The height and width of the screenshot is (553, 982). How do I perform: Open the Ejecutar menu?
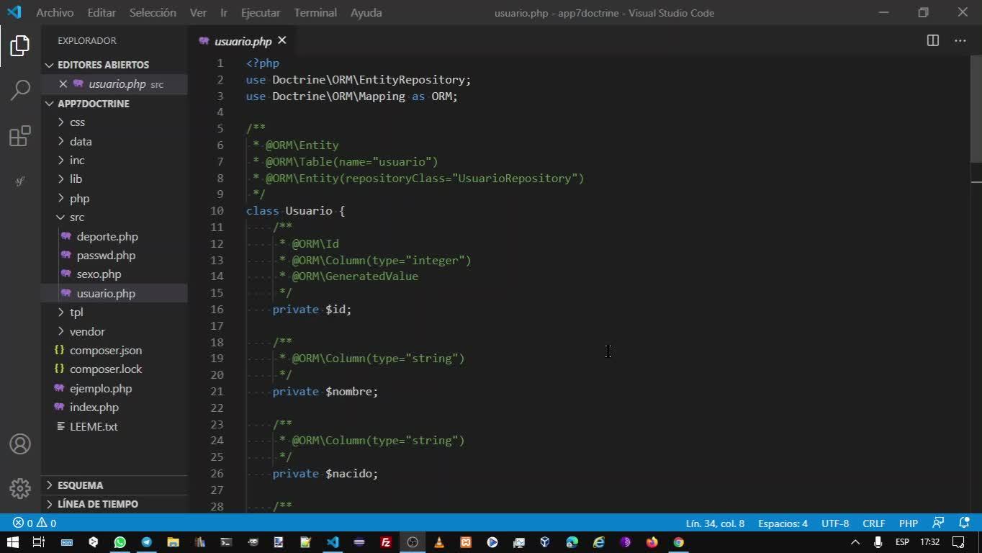pyautogui.click(x=261, y=13)
